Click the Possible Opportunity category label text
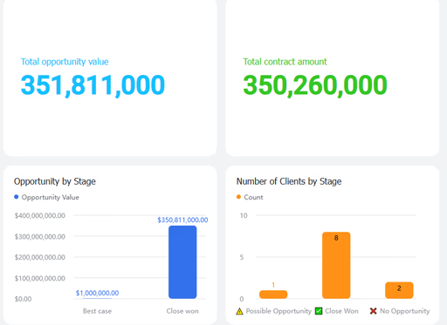447x325 pixels. [x=279, y=311]
